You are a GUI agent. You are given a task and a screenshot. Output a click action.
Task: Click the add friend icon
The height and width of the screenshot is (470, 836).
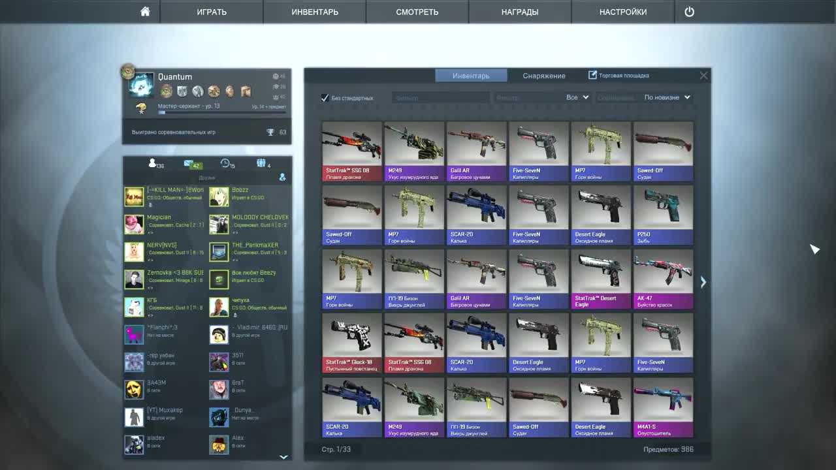tap(282, 177)
